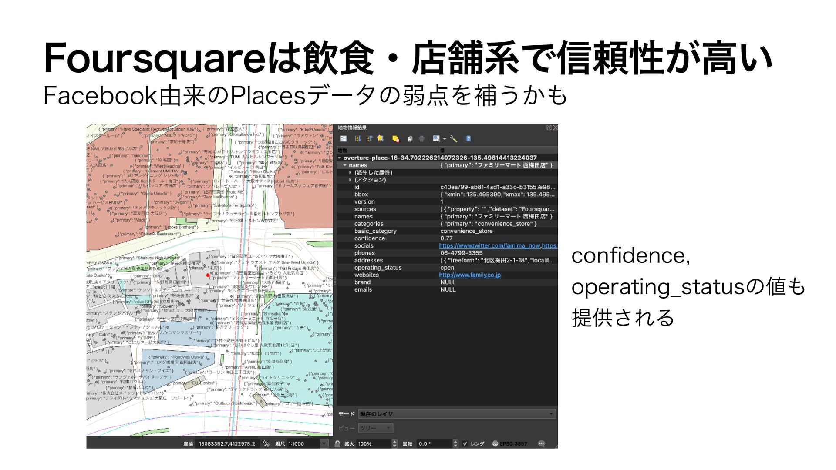Open the scale 1:1000 dropdown arrow
836x470 pixels.
pyautogui.click(x=324, y=443)
